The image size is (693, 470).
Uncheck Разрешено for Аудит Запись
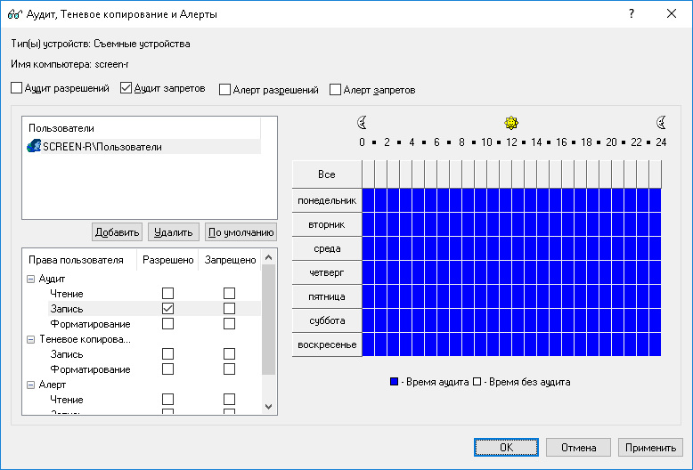click(167, 308)
